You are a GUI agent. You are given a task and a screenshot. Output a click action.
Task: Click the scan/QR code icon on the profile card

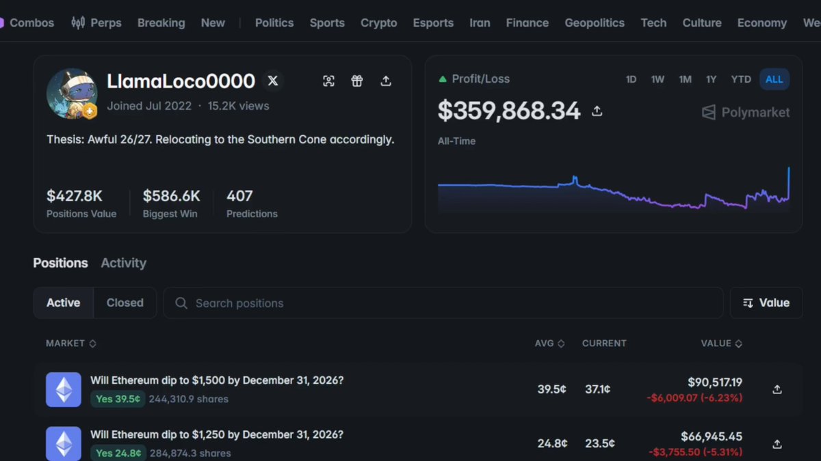[328, 81]
